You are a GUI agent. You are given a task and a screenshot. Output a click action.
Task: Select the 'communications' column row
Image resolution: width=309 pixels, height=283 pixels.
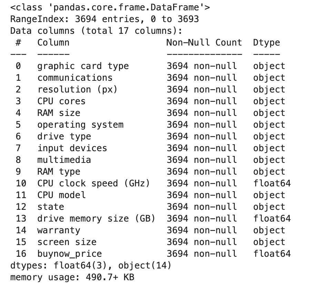click(x=75, y=78)
